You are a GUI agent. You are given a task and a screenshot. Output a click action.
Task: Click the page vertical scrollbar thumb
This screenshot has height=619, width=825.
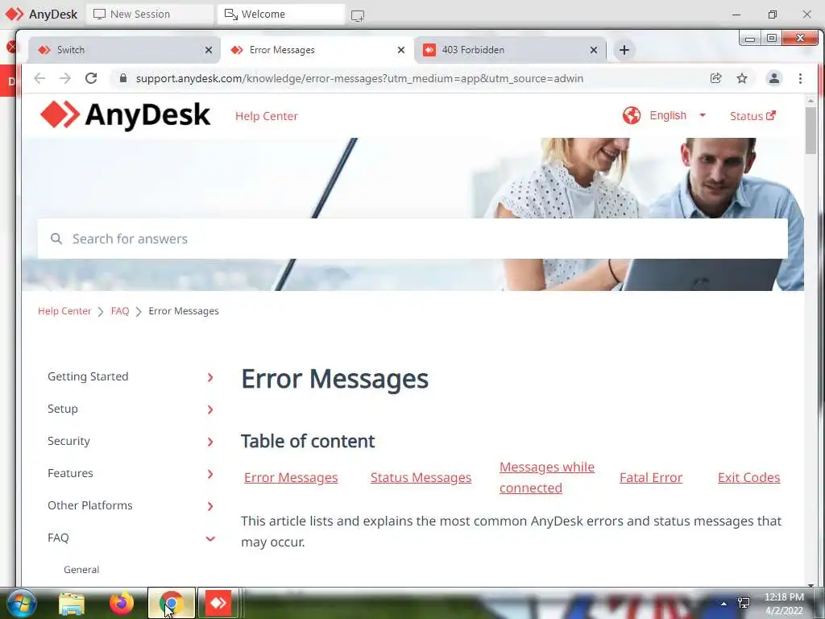point(810,131)
